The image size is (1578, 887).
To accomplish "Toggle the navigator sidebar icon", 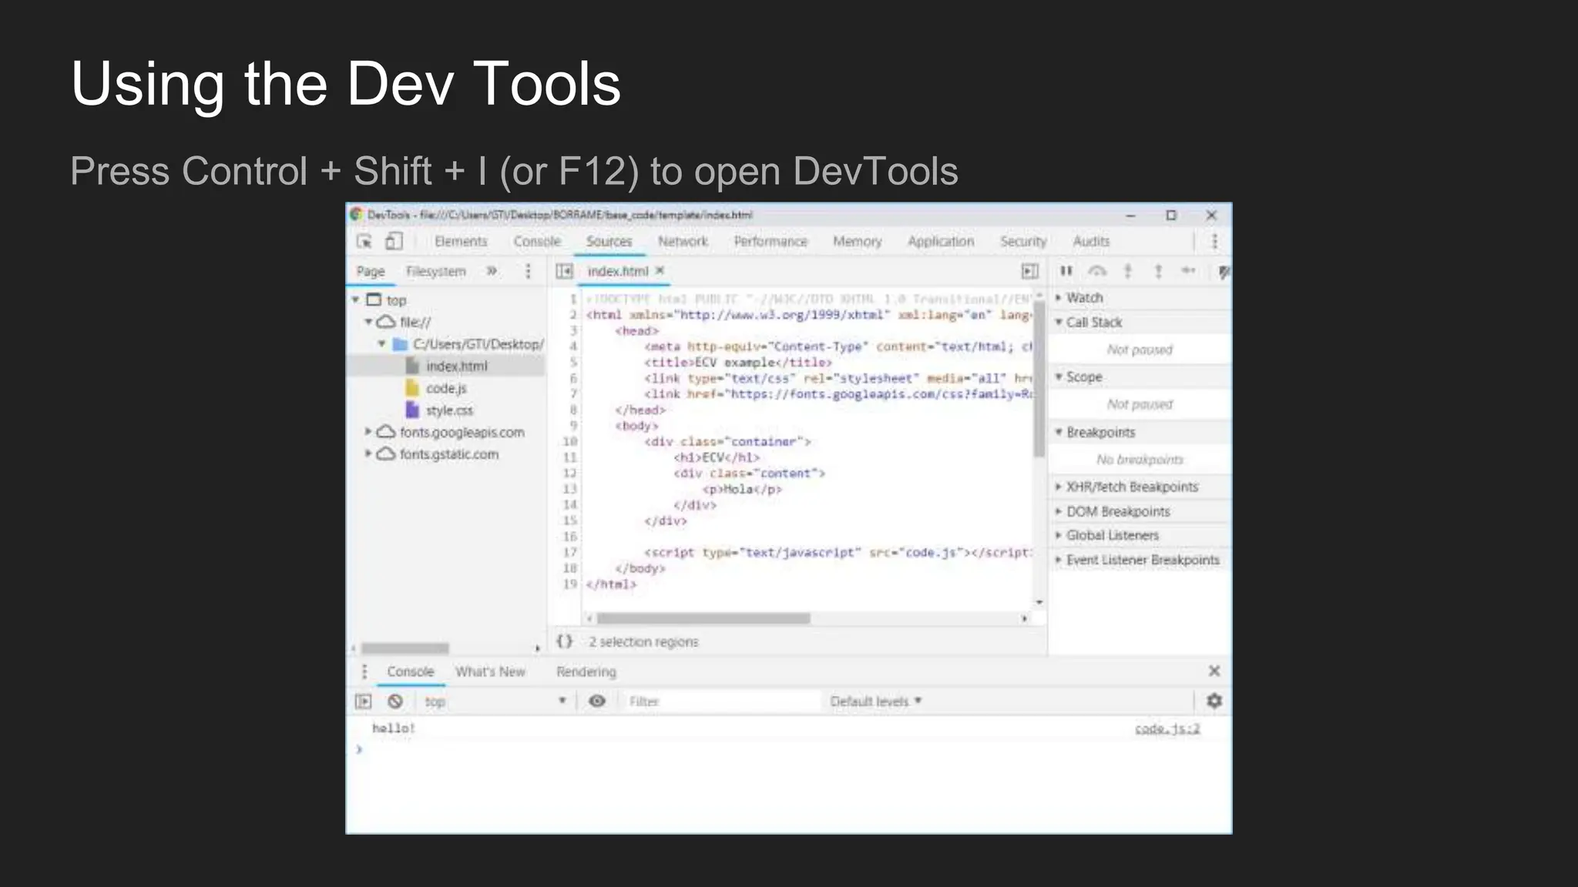I will coord(565,271).
